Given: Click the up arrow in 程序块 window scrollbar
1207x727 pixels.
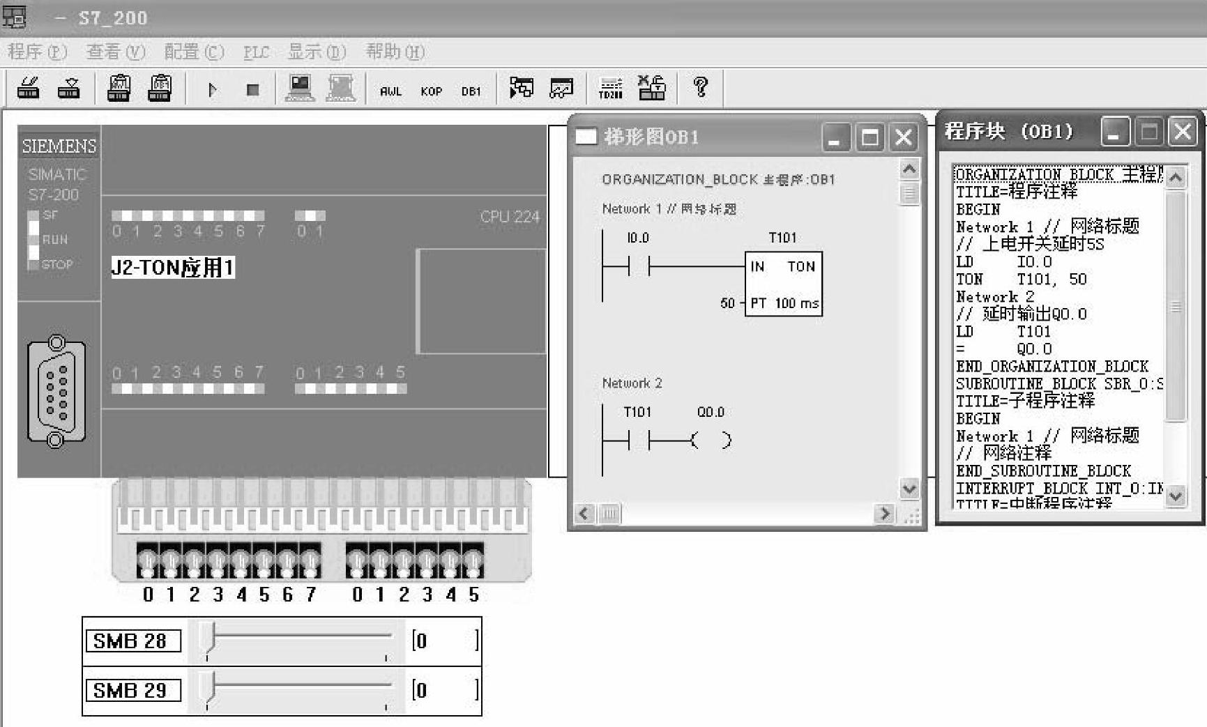Looking at the screenshot, I should click(x=1176, y=178).
